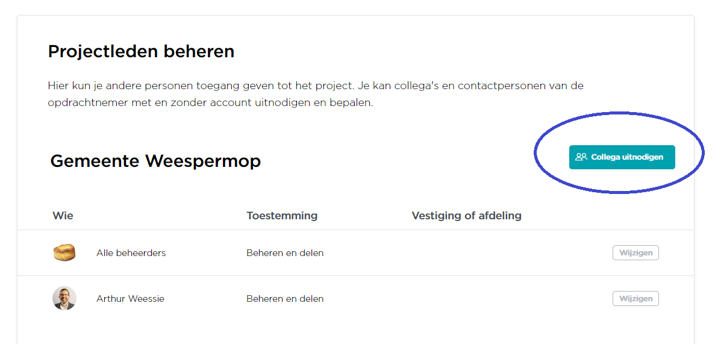Click the empty Vestiging cell in Alle beheerders row

(x=466, y=252)
